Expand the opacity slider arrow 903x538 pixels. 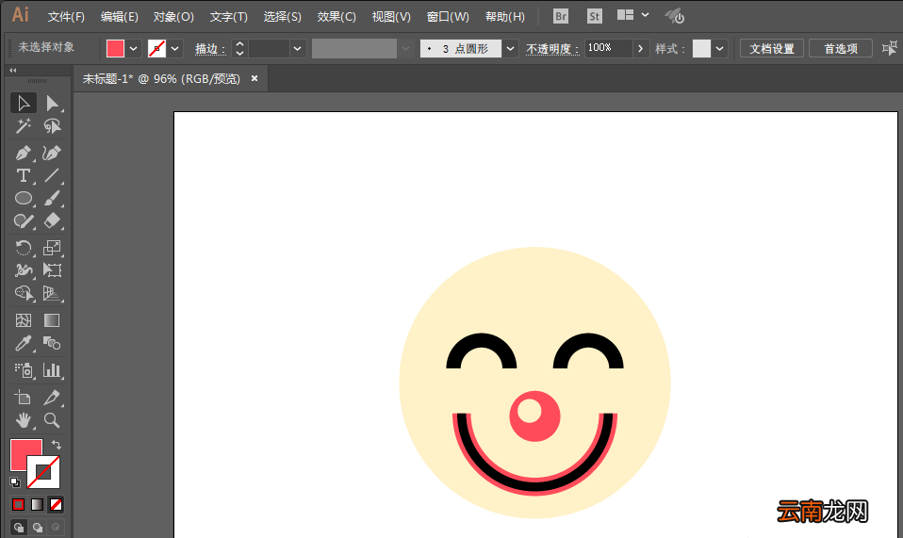coord(640,49)
